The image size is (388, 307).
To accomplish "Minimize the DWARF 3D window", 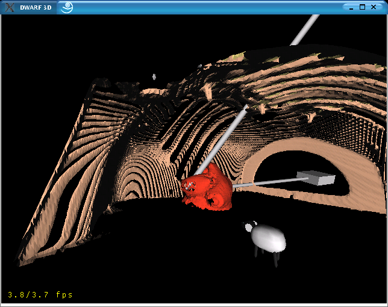I will [x=351, y=8].
